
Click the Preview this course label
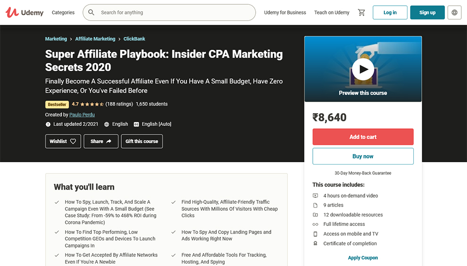pyautogui.click(x=363, y=93)
